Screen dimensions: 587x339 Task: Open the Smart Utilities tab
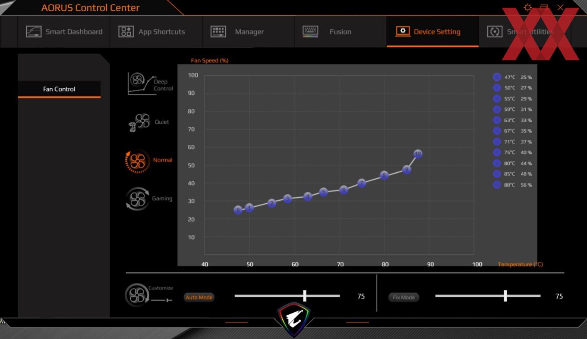point(525,31)
